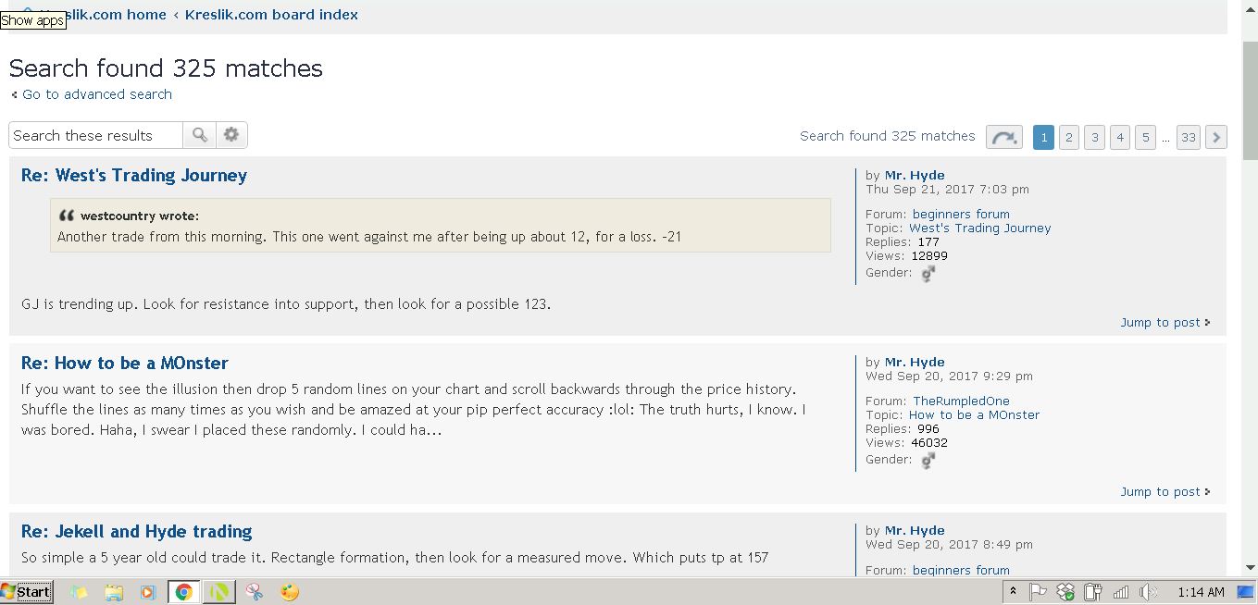The width and height of the screenshot is (1258, 605).
Task: Open the Snipping Tool taskbar icon
Action: [x=254, y=592]
